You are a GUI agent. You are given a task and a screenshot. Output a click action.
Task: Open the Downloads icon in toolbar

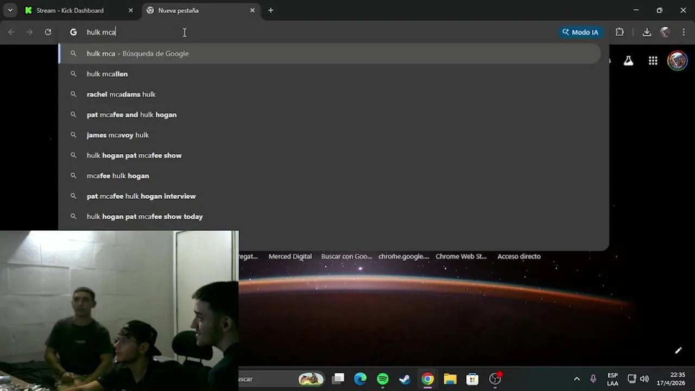[647, 32]
